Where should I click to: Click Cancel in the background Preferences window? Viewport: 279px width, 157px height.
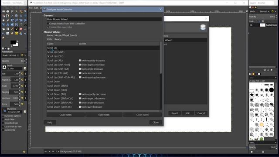point(201,113)
